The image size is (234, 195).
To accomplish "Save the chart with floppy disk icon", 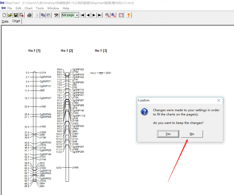I will [x=16, y=15].
